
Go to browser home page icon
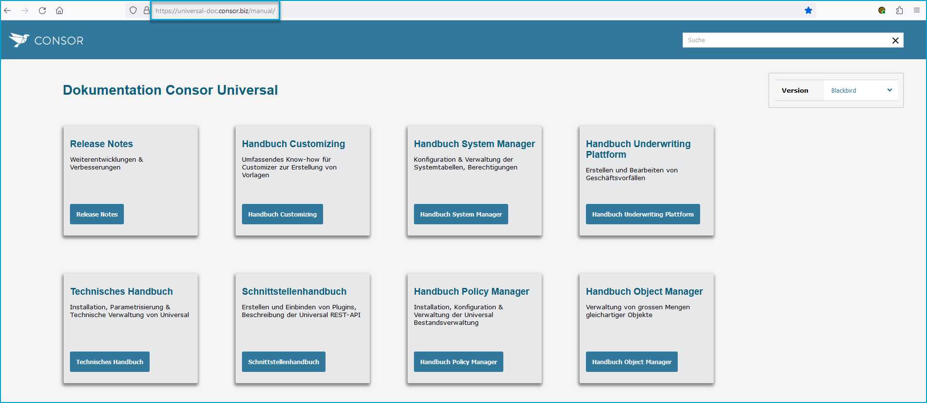coord(59,10)
